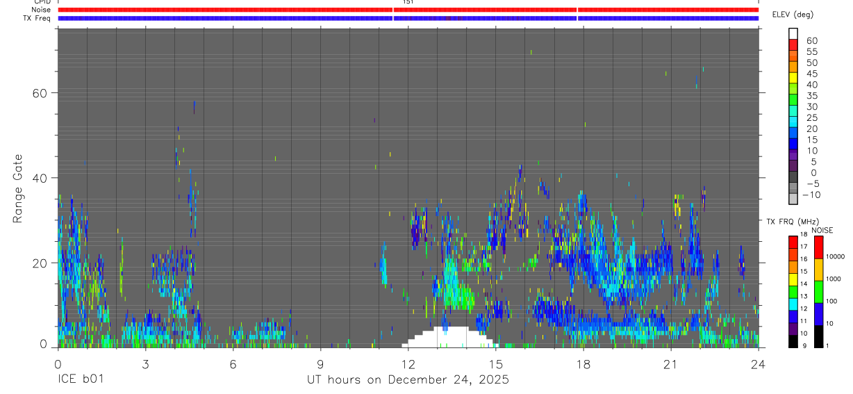Click the y-axis tick label '60'
853x394 pixels.
[x=40, y=93]
